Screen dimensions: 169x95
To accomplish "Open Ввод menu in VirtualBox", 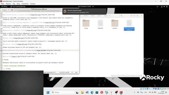I will [x=18, y=4].
